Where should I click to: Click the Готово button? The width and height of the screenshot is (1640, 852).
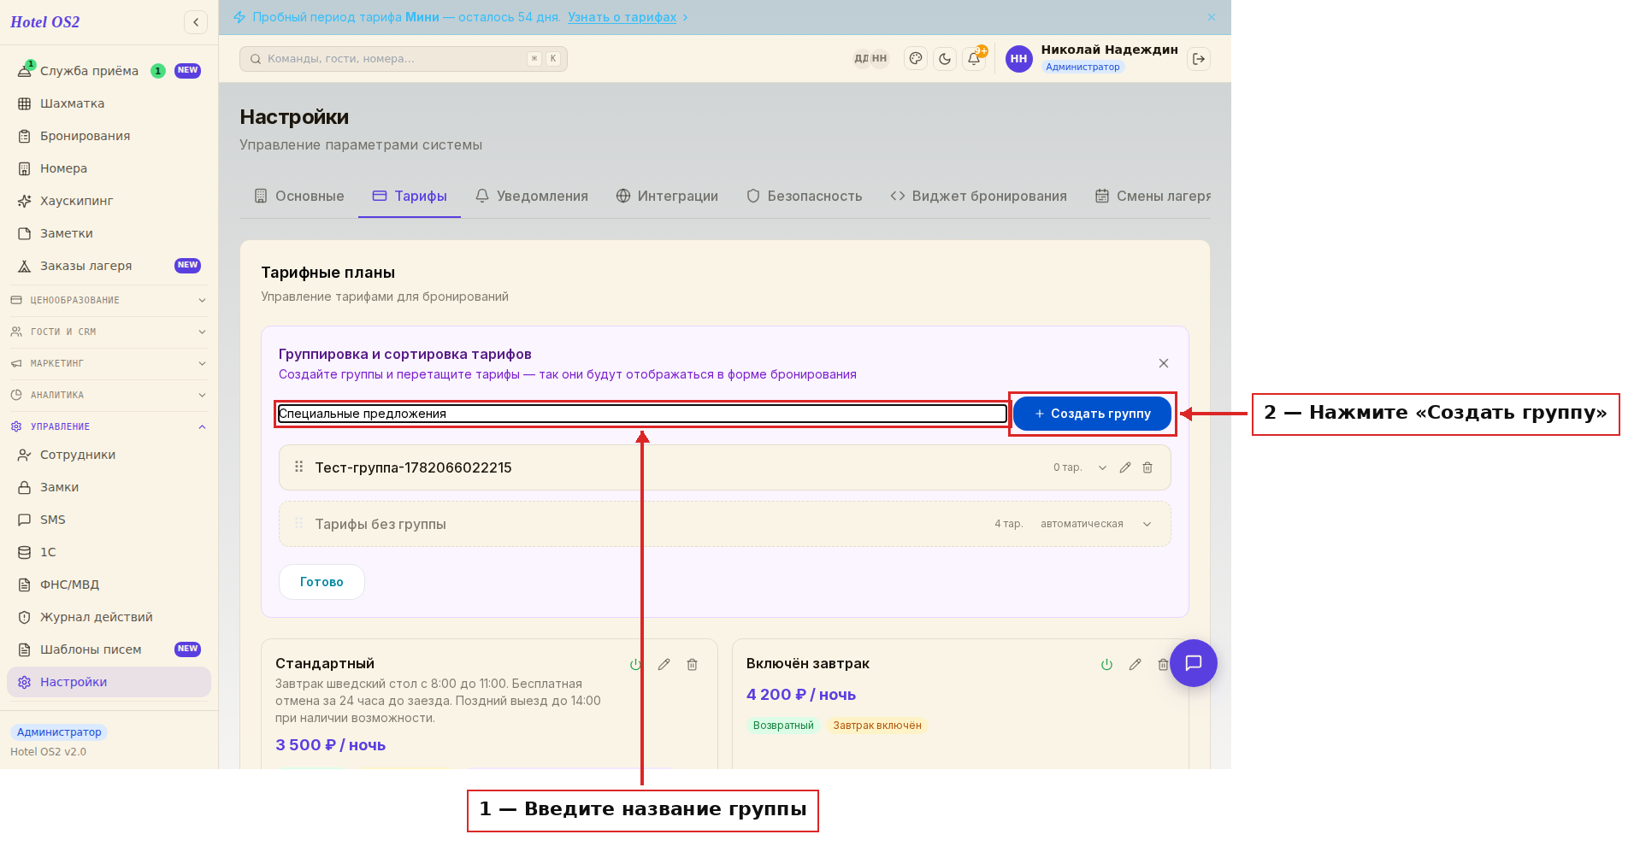(x=322, y=582)
